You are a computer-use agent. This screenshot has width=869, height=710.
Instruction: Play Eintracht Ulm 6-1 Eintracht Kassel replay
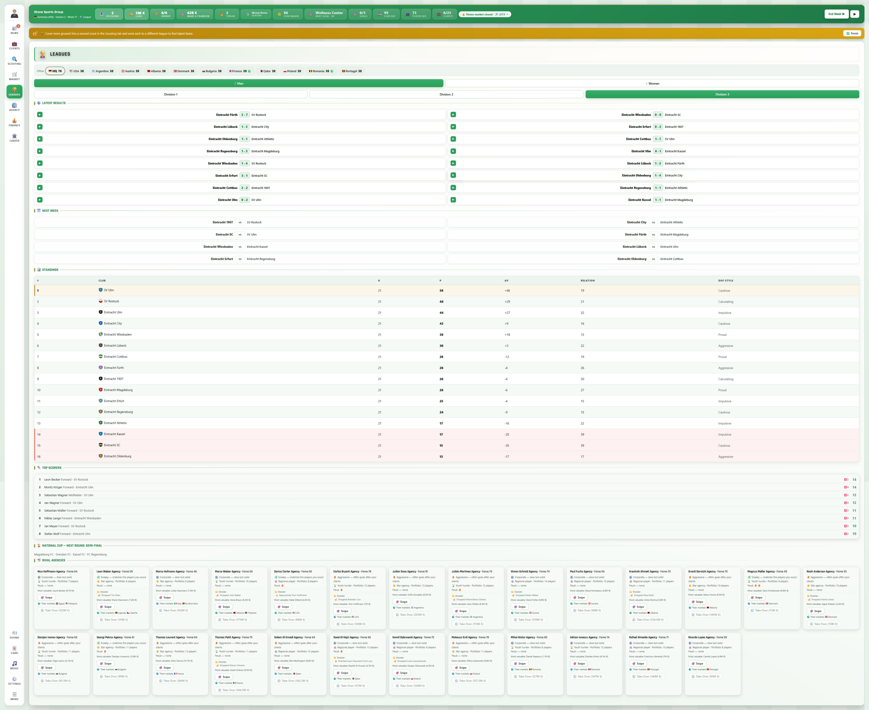click(453, 151)
